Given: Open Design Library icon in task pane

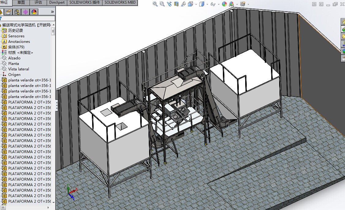Looking at the screenshot, I should pos(343,29).
